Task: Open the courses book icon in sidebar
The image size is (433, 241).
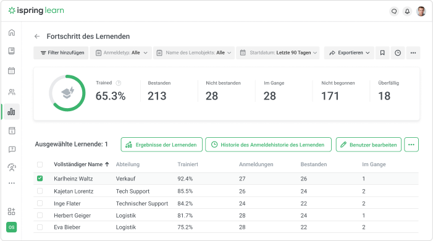Action: 12,51
